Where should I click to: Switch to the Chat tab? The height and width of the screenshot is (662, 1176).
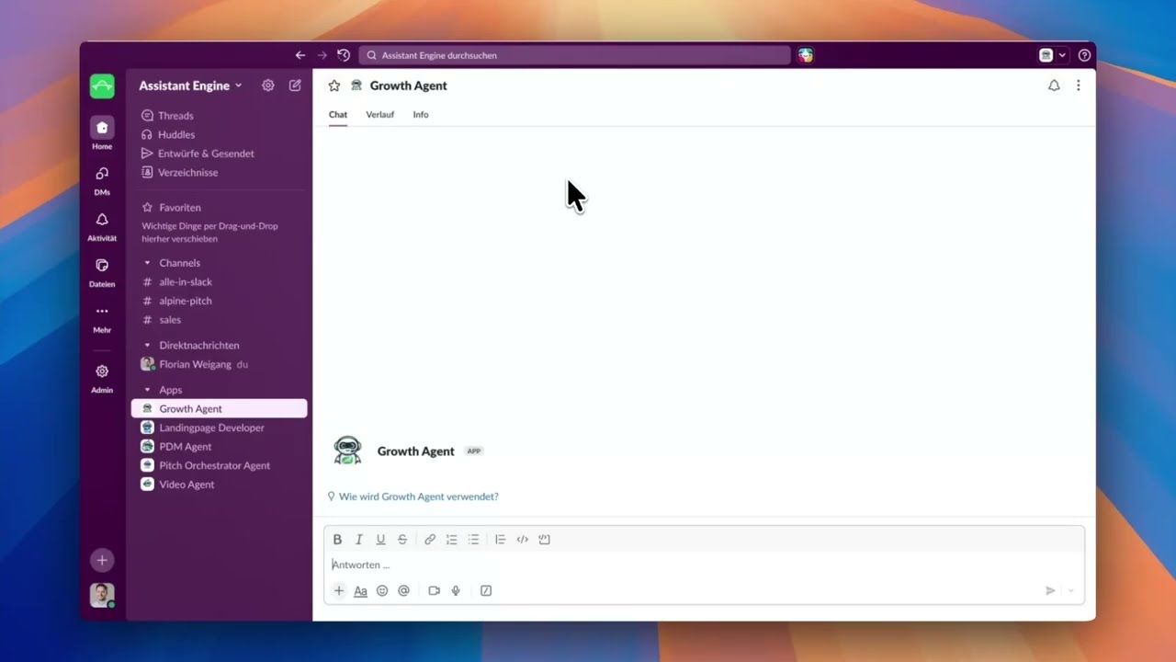pyautogui.click(x=338, y=115)
